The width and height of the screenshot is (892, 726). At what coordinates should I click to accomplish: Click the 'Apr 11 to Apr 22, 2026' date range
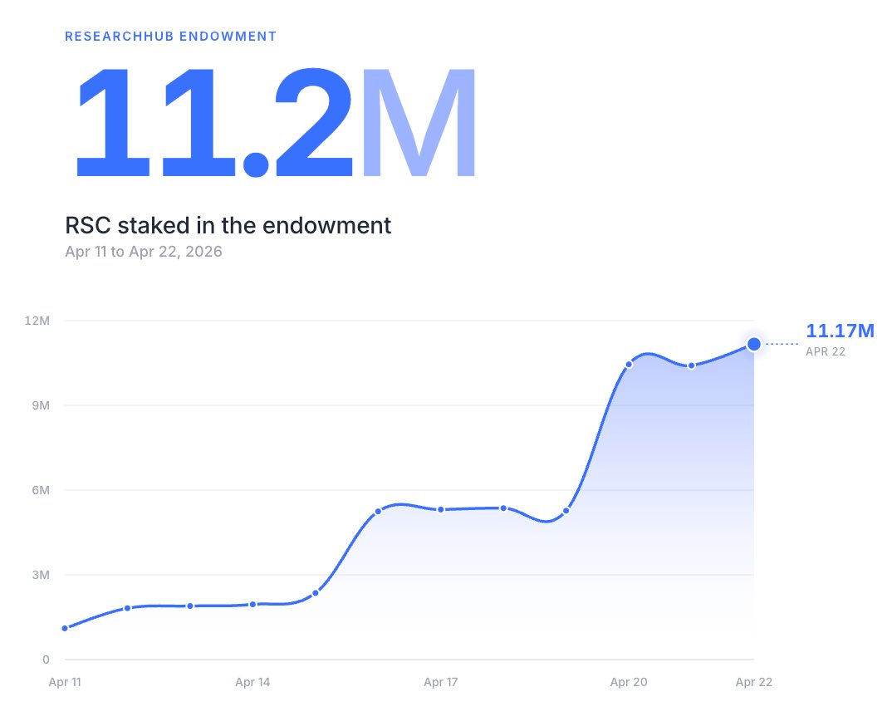point(144,252)
